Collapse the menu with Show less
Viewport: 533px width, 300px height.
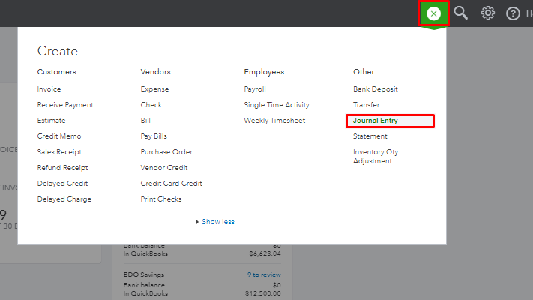pos(218,222)
